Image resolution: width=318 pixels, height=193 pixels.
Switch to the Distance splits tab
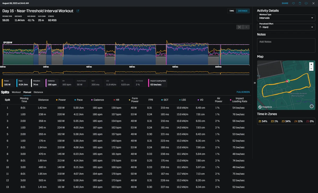point(38,92)
